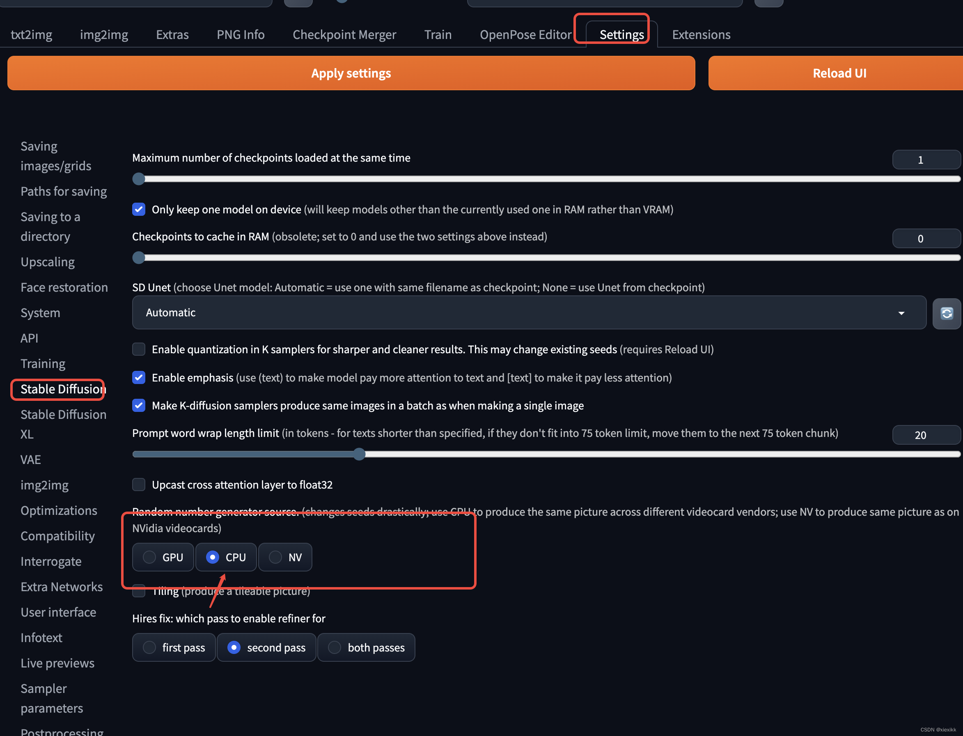Image resolution: width=963 pixels, height=736 pixels.
Task: Select NV random number generator option
Action: 275,557
